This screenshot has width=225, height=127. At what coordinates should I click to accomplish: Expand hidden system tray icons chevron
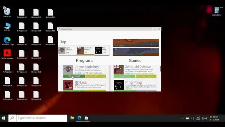(x=183, y=119)
